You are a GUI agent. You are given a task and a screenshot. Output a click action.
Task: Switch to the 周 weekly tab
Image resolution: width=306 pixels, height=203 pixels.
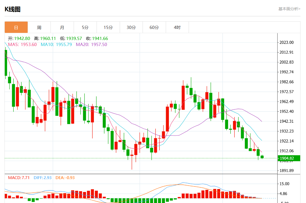(39, 27)
